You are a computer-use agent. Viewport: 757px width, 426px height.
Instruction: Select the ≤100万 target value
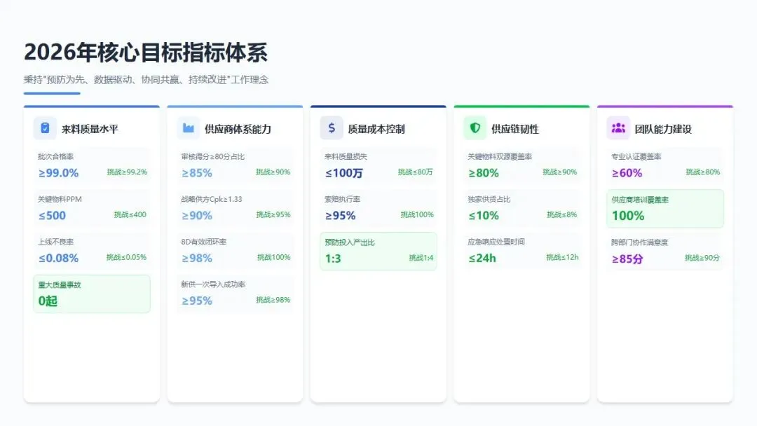[343, 173]
